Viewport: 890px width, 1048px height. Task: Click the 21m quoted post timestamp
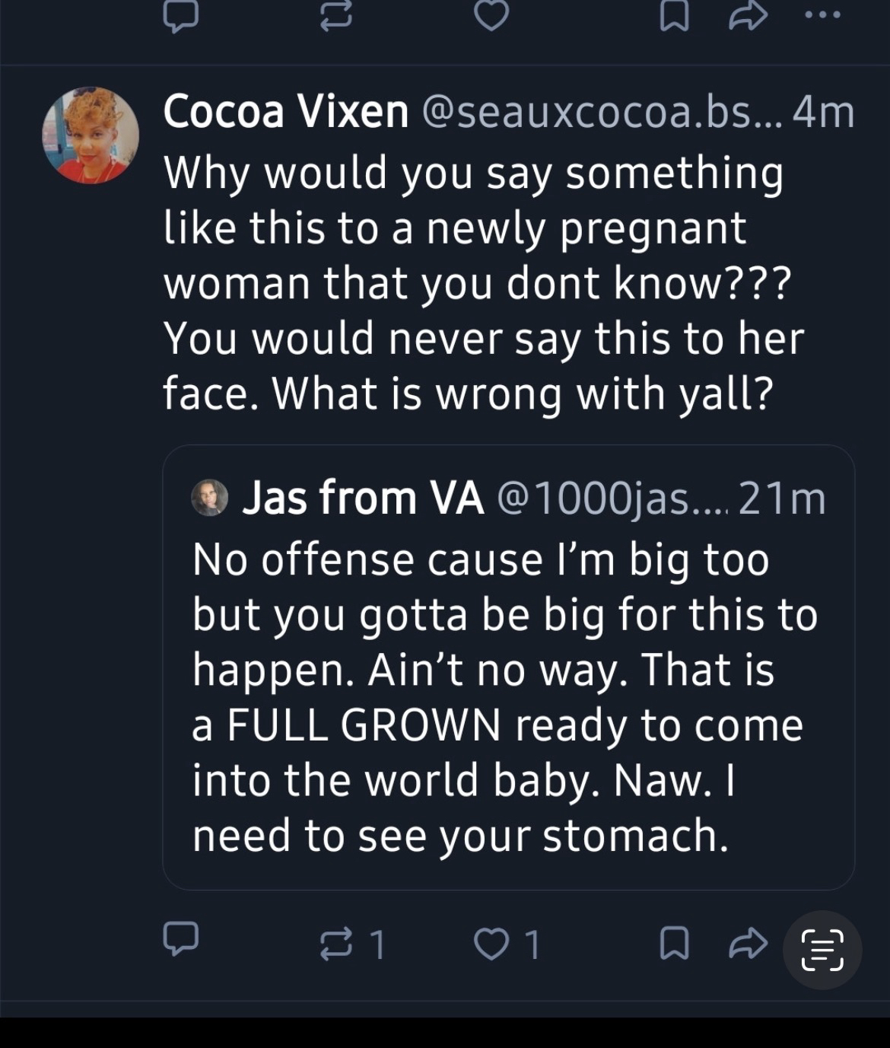click(783, 499)
